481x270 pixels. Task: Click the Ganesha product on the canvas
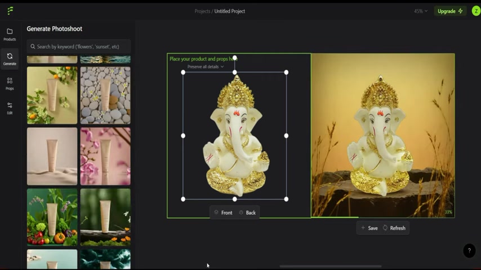click(235, 136)
